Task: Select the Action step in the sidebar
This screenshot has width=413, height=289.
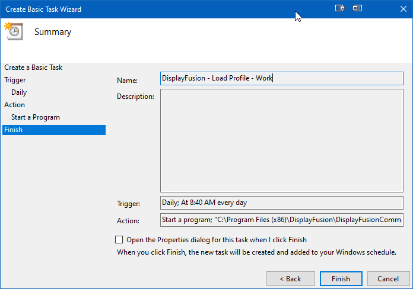Action: click(x=14, y=105)
